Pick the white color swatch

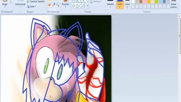click(x=133, y=1)
